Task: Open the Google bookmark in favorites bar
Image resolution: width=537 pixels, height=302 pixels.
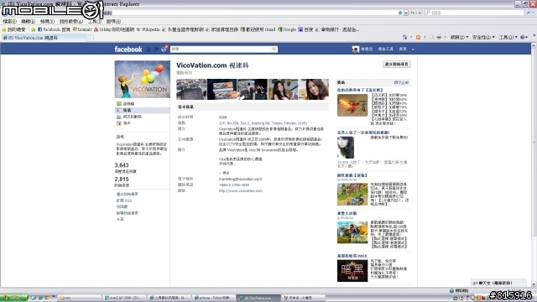Action: coord(287,29)
